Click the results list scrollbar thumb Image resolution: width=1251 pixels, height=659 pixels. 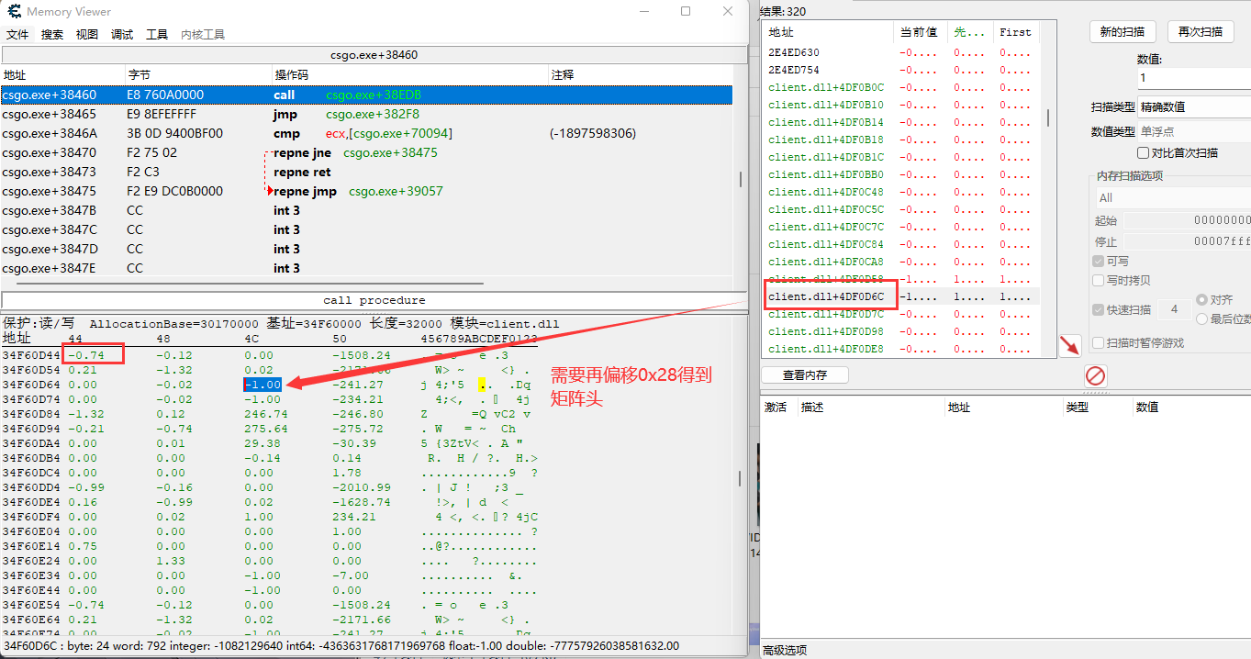[x=1048, y=118]
